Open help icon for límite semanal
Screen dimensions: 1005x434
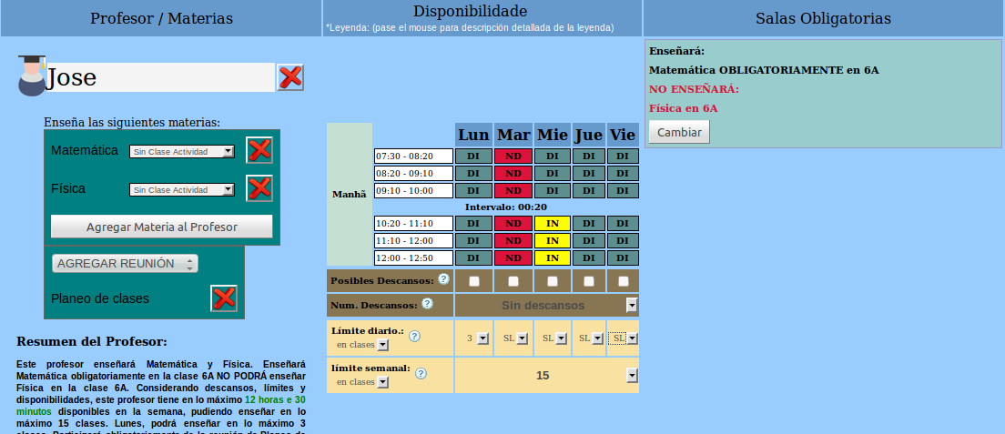pos(421,373)
